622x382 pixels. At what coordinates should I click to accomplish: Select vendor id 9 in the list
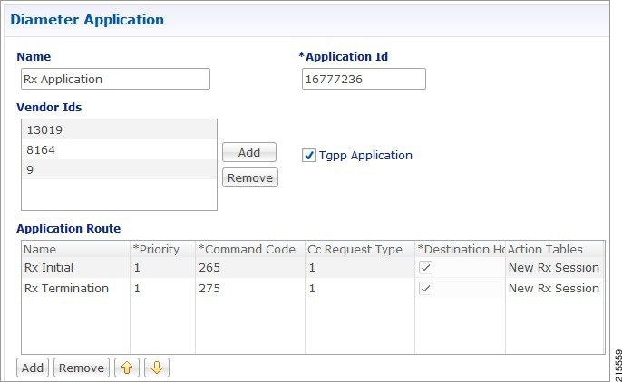click(x=119, y=169)
